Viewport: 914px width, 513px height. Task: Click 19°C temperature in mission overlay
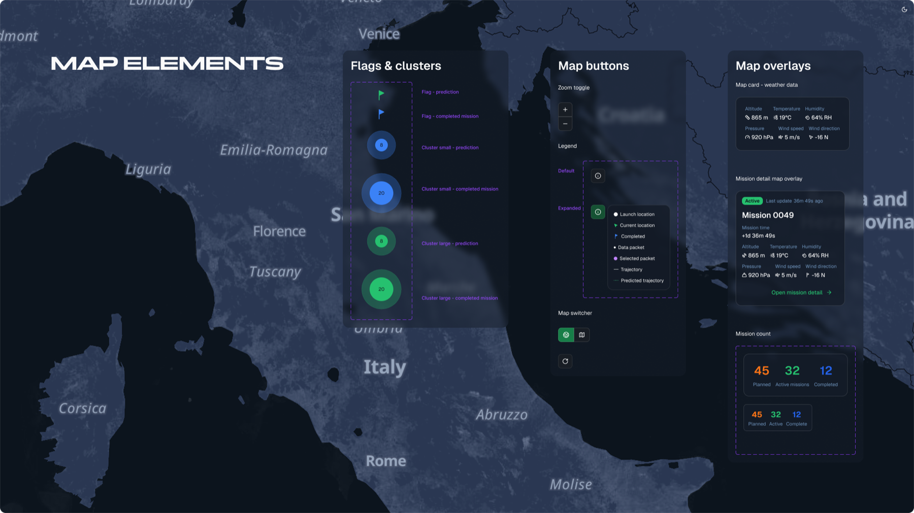tap(779, 256)
